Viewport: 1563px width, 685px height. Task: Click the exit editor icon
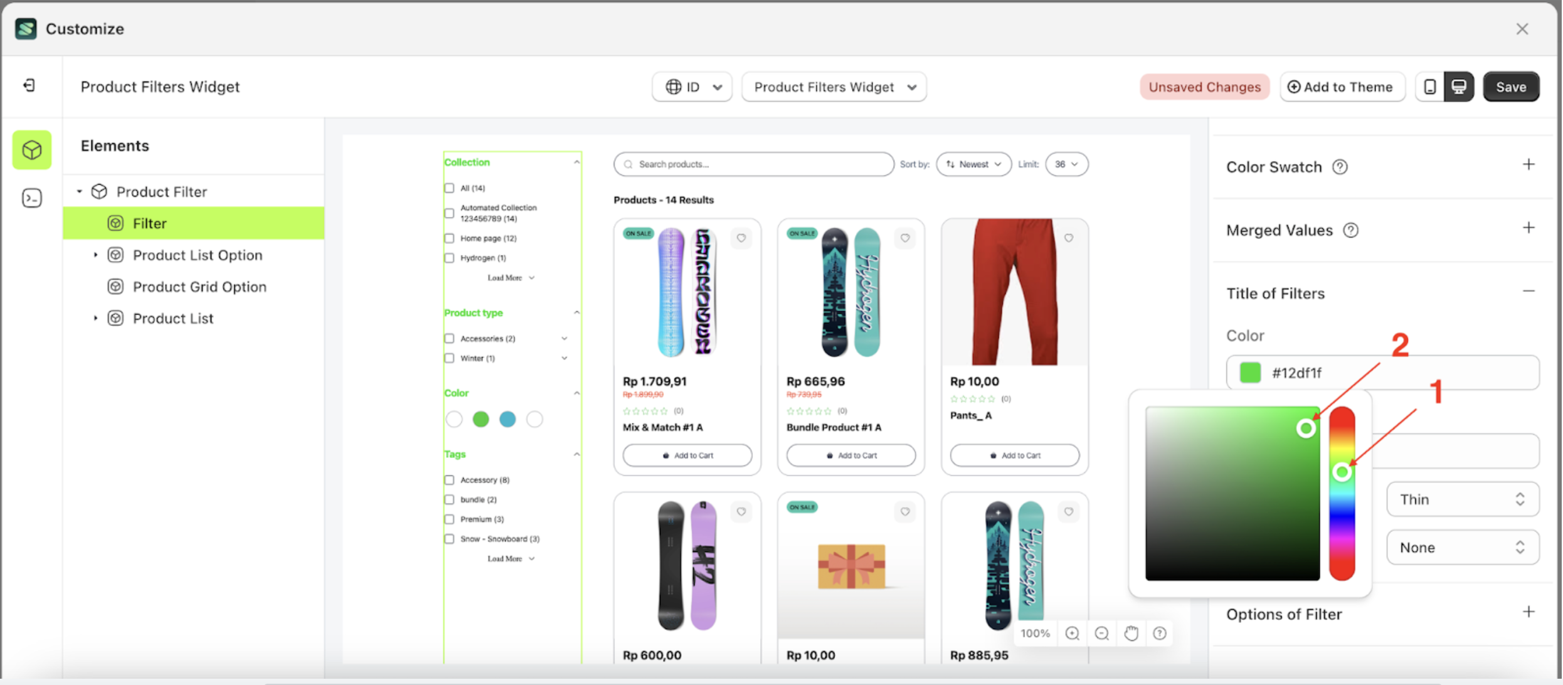click(29, 85)
